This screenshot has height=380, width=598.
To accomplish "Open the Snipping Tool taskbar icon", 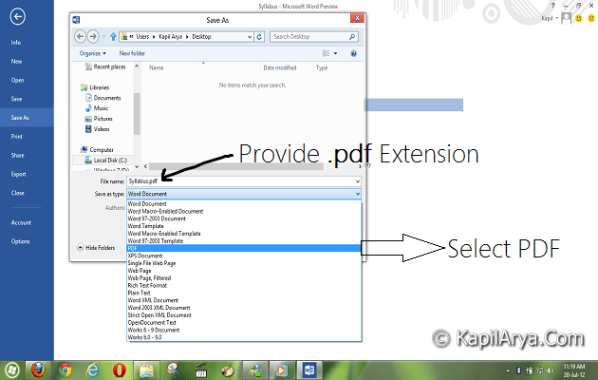I will point(174,370).
